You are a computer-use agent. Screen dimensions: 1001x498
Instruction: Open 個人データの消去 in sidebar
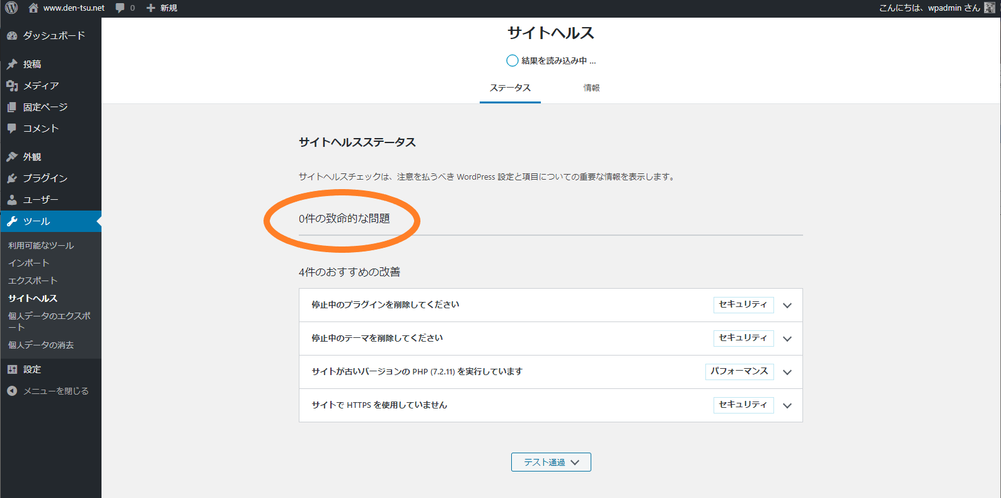click(x=41, y=345)
